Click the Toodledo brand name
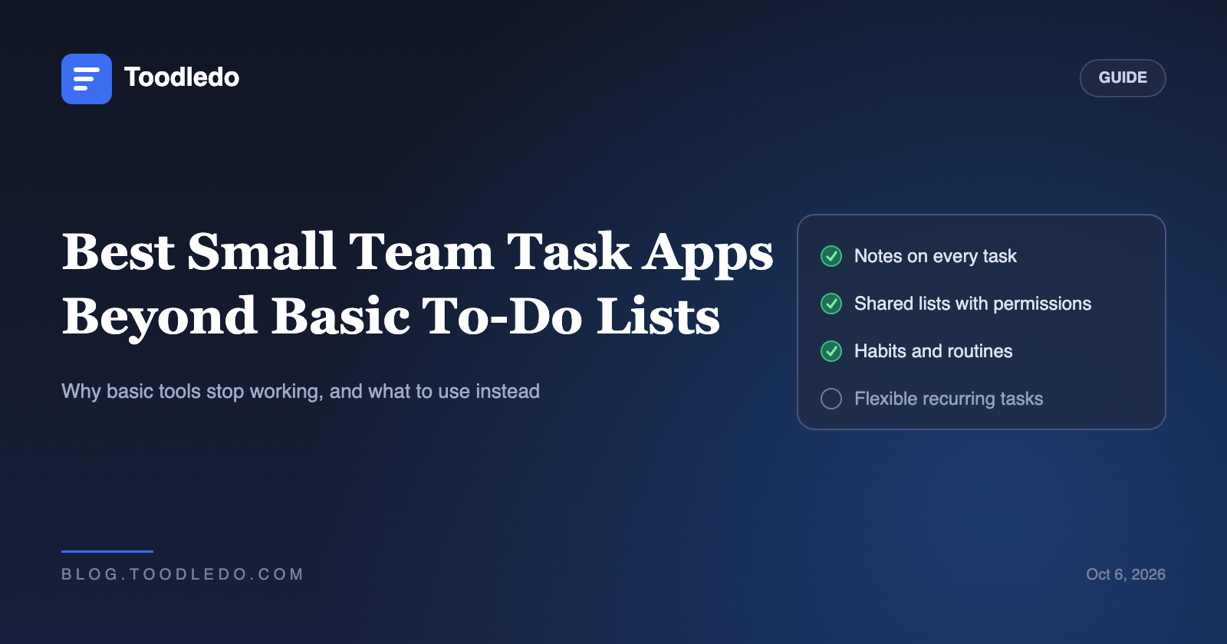1227x644 pixels. point(182,77)
